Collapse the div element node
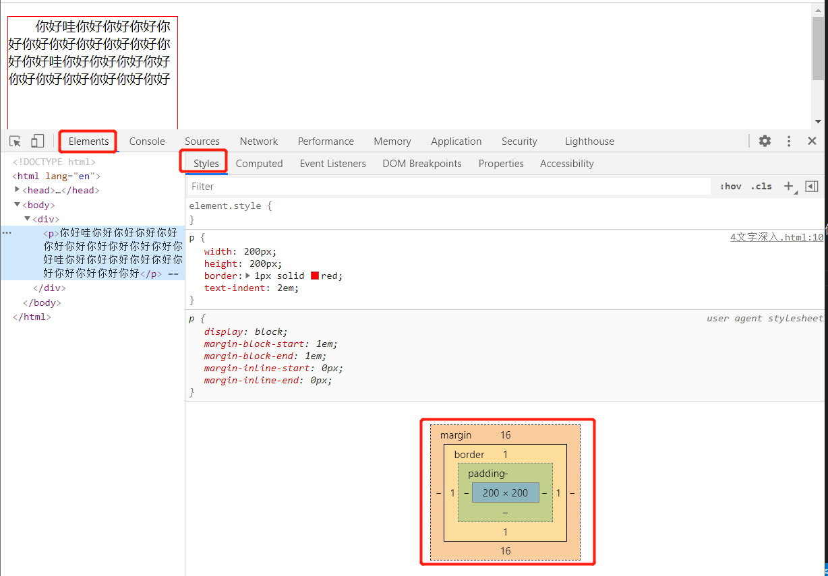The image size is (828, 576). [x=28, y=218]
